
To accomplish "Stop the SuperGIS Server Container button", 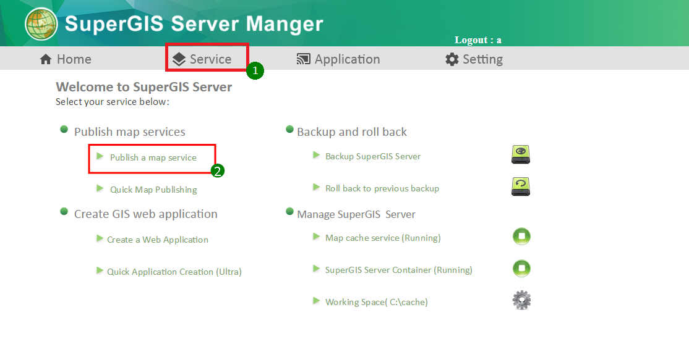I will pyautogui.click(x=521, y=269).
